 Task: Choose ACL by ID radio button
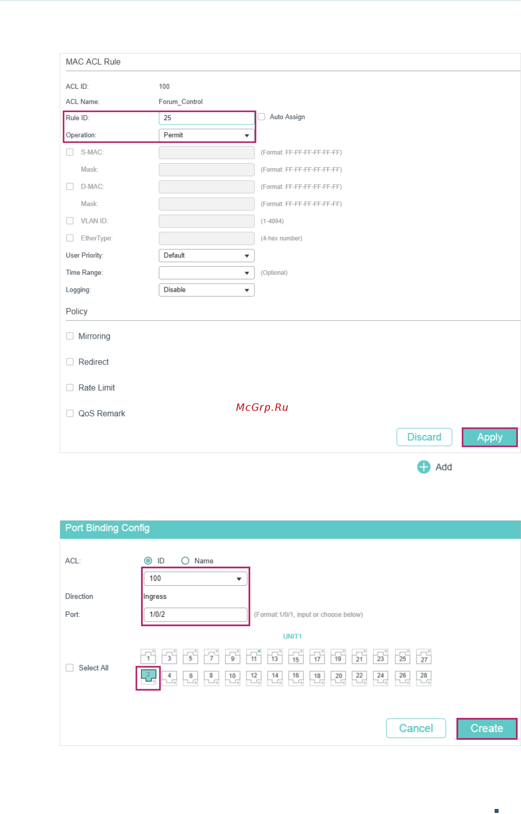pyautogui.click(x=148, y=561)
